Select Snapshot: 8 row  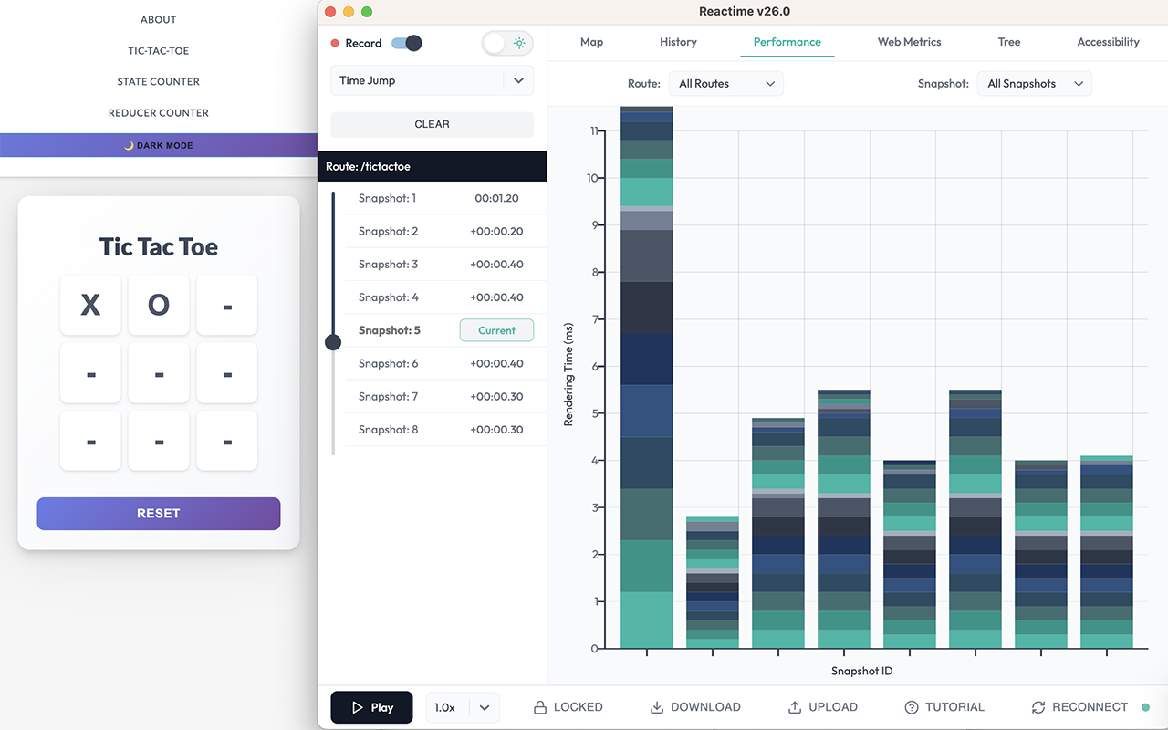tap(445, 429)
